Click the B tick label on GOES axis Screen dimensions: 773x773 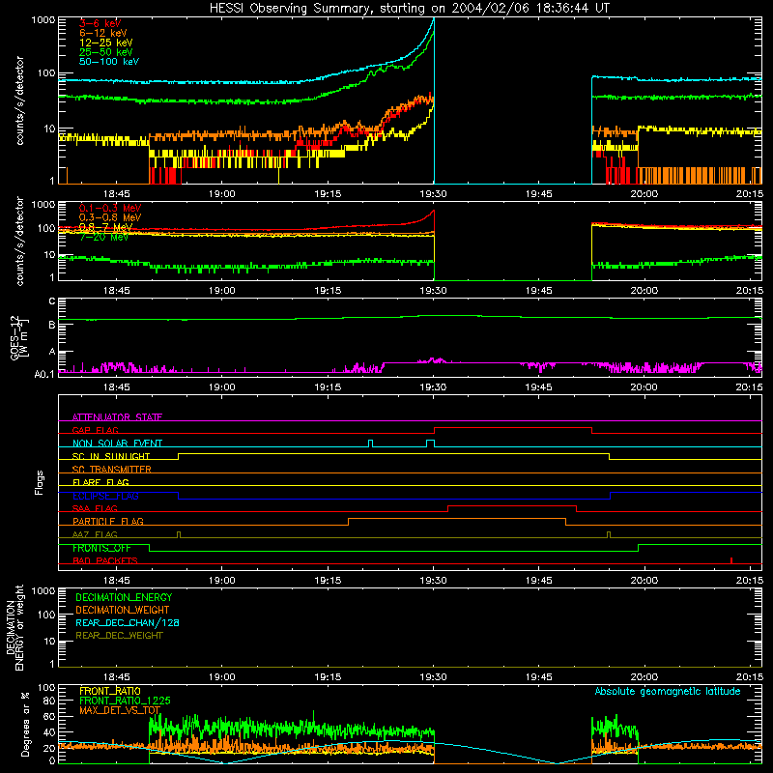[x=52, y=325]
